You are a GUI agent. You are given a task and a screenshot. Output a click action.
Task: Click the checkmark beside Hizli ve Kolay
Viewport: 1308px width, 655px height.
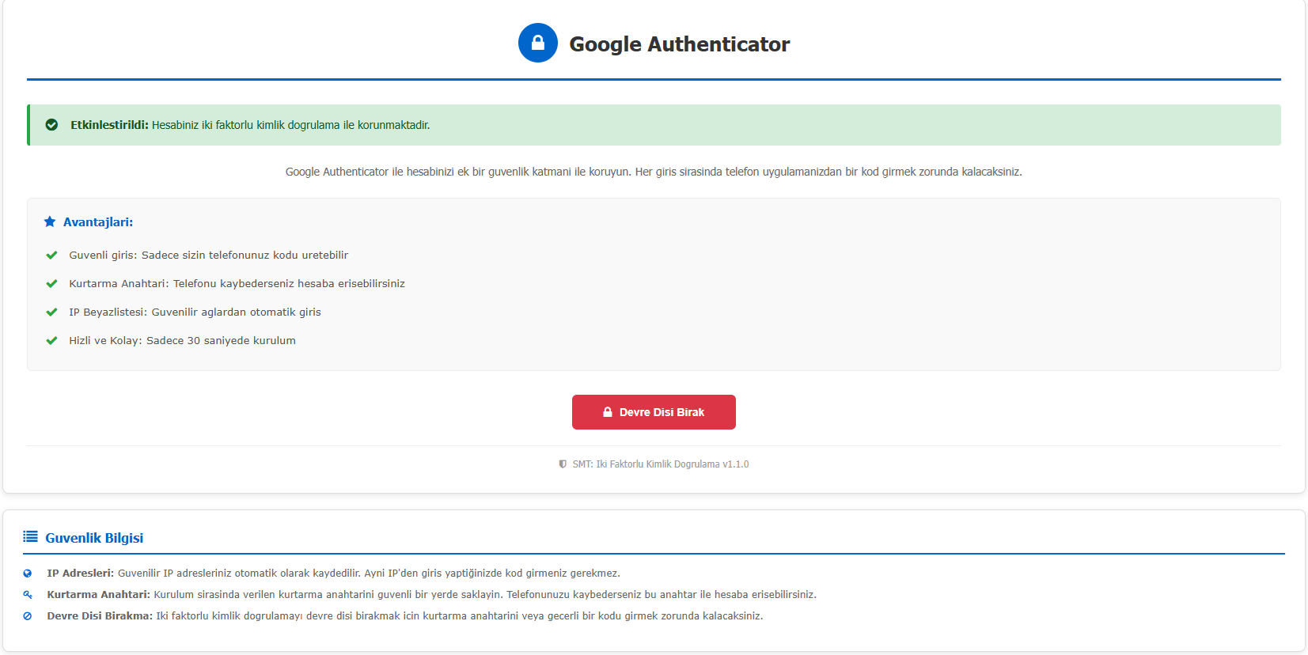click(51, 341)
